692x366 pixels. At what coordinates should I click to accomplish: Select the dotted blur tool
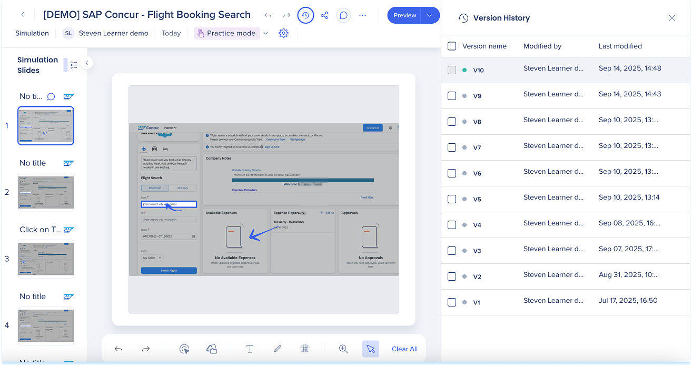(x=304, y=349)
